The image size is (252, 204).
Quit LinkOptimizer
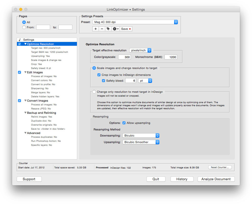[x=156, y=179]
